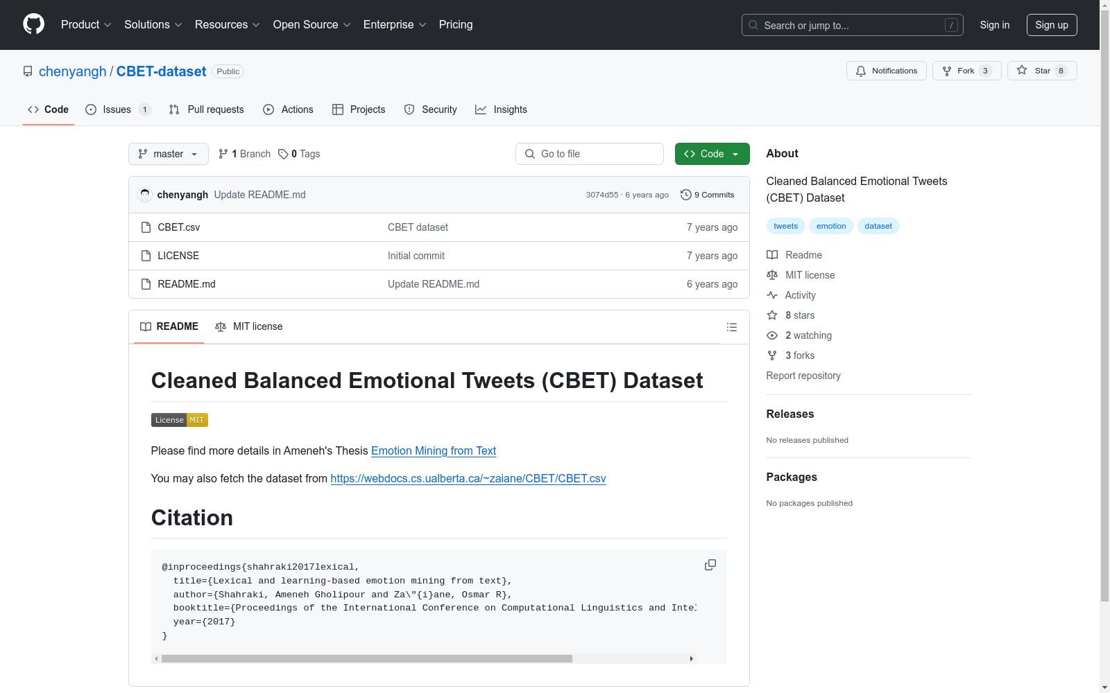
Task: Click the eye icon beside 2 watching
Action: (772, 335)
